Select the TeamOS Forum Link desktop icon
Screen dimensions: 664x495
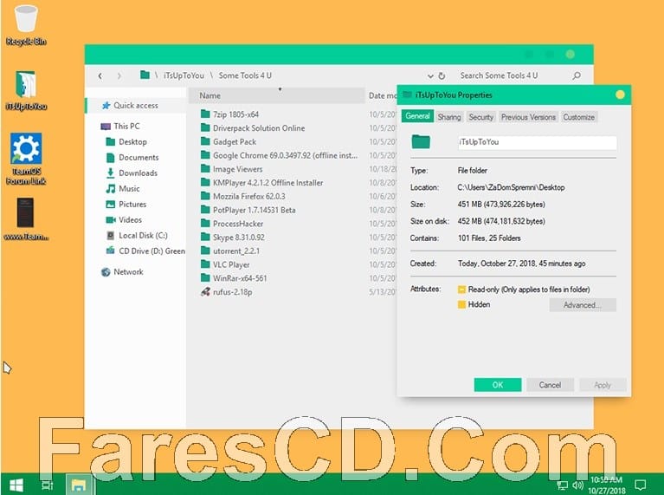tap(26, 159)
